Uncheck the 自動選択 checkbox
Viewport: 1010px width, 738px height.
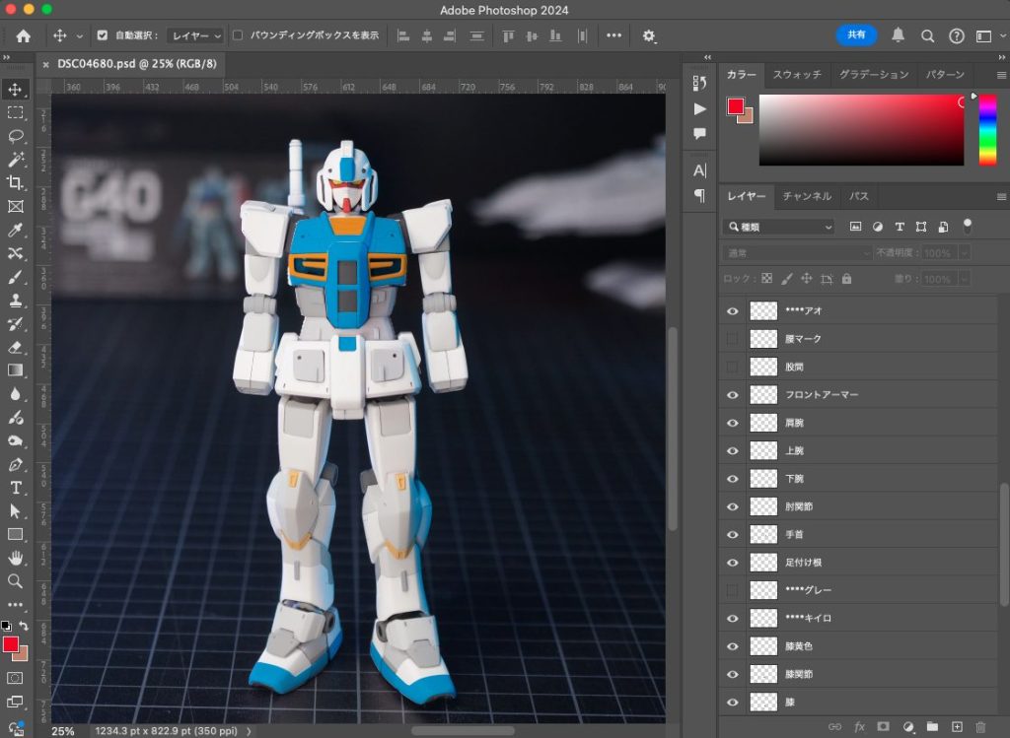click(102, 35)
